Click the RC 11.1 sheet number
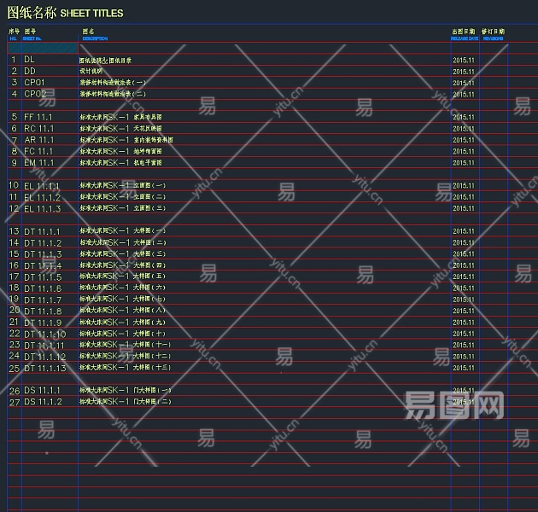The image size is (538, 512). pos(38,128)
